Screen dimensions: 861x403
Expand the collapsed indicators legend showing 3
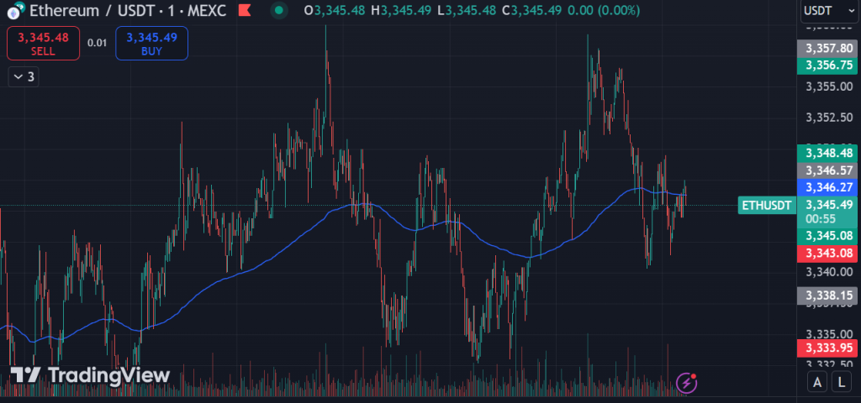tap(24, 76)
